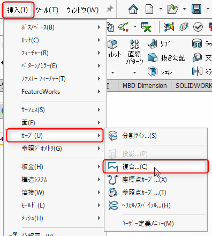Open サーフェス(S) submenu
Viewport: 212px width, 236px height.
(x=55, y=110)
